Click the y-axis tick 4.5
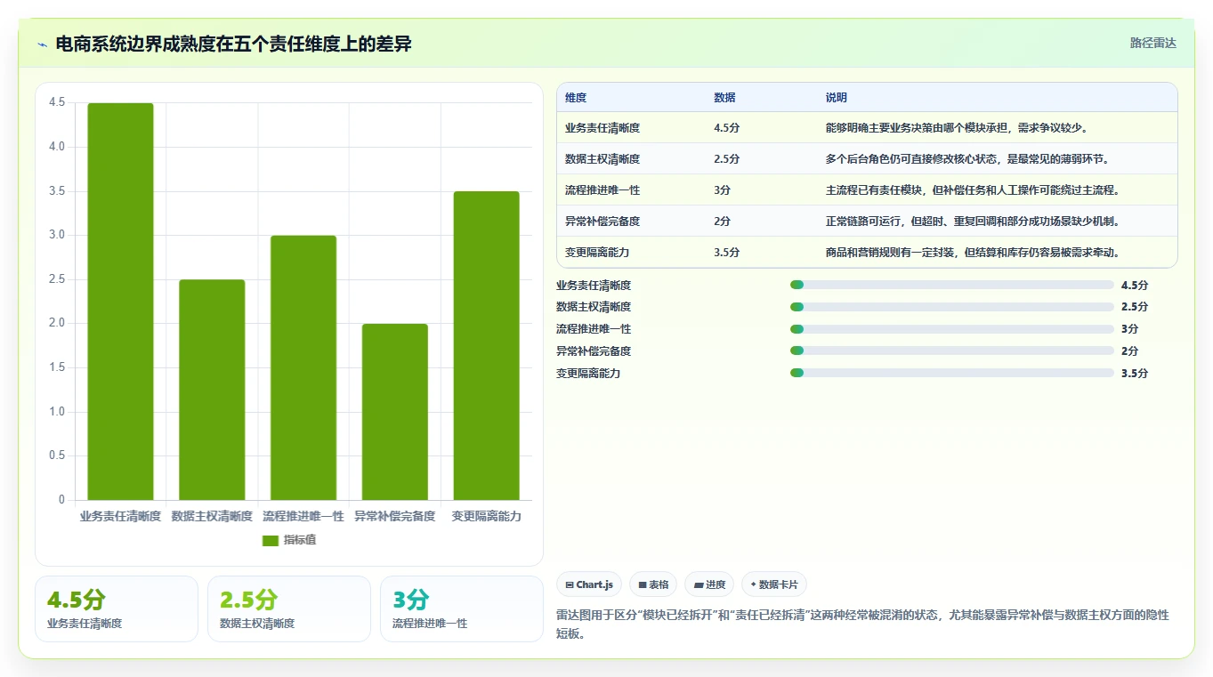Screen dimensions: 1213x677 [x=57, y=102]
